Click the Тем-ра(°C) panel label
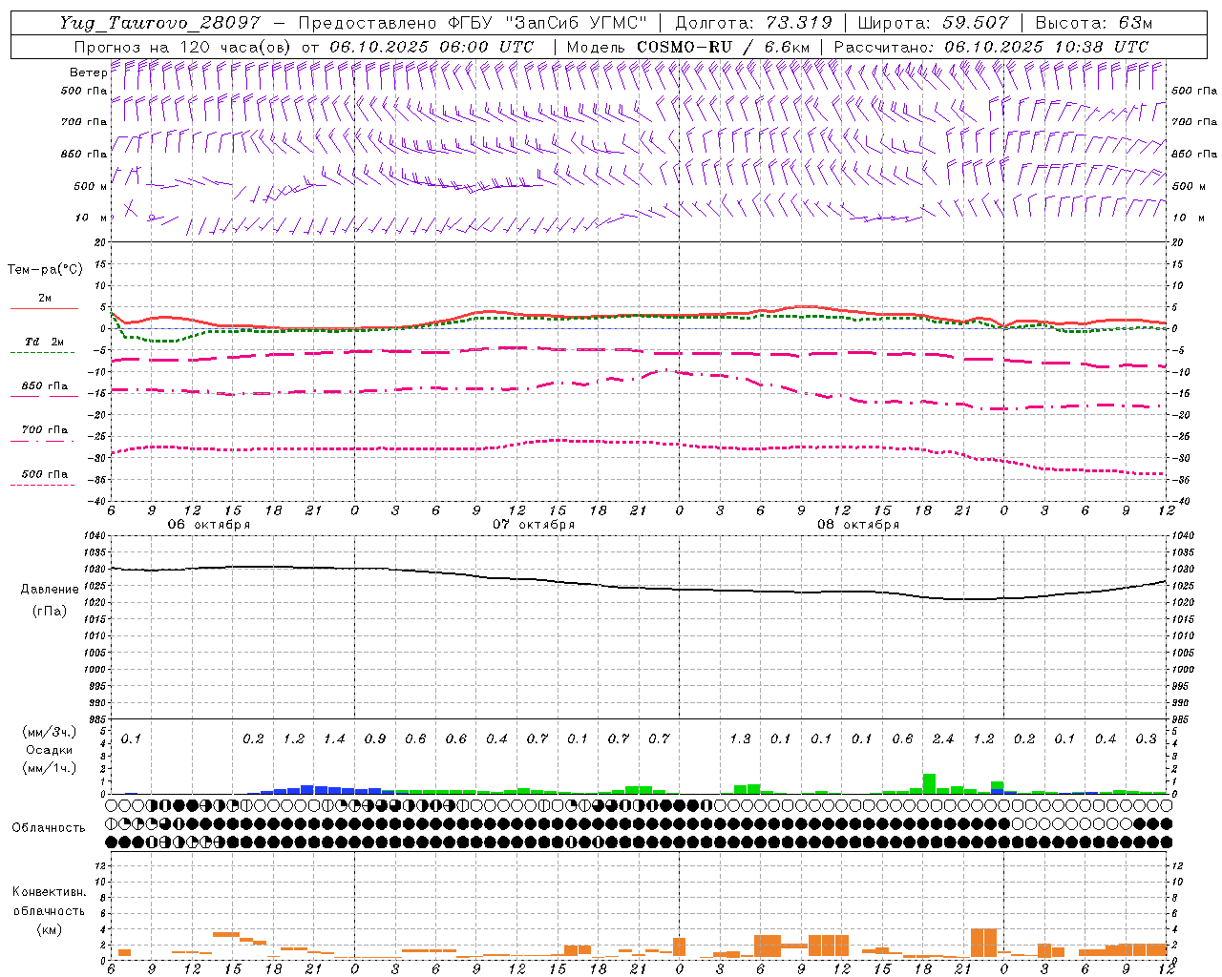Screen dimensions: 1222x977 pos(45,270)
